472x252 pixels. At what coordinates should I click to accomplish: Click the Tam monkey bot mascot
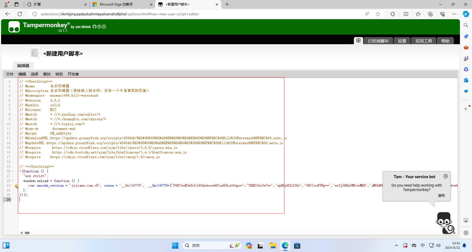[445, 223]
